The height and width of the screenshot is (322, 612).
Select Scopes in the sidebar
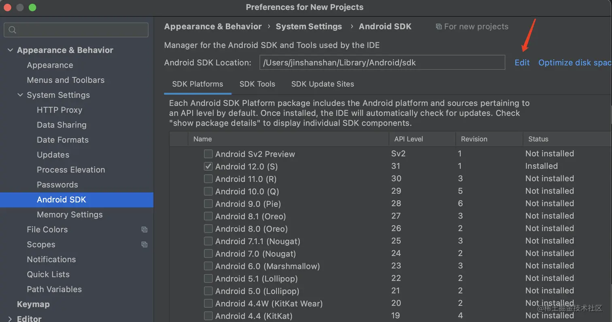41,244
